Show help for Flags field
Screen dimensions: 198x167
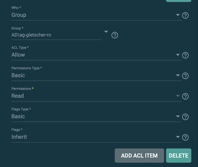(185, 137)
